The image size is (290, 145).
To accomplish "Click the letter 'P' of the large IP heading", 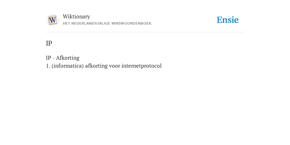I will coord(50,43).
